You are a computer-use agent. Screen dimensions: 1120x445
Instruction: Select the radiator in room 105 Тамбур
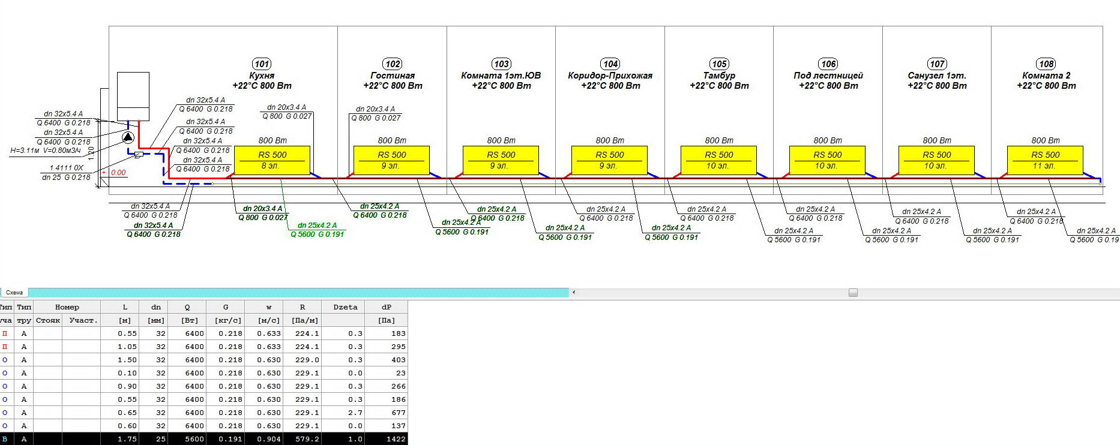tap(718, 160)
